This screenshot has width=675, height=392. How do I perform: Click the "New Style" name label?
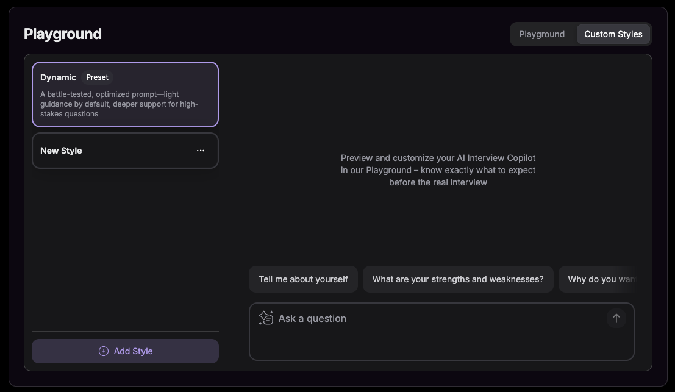[61, 151]
